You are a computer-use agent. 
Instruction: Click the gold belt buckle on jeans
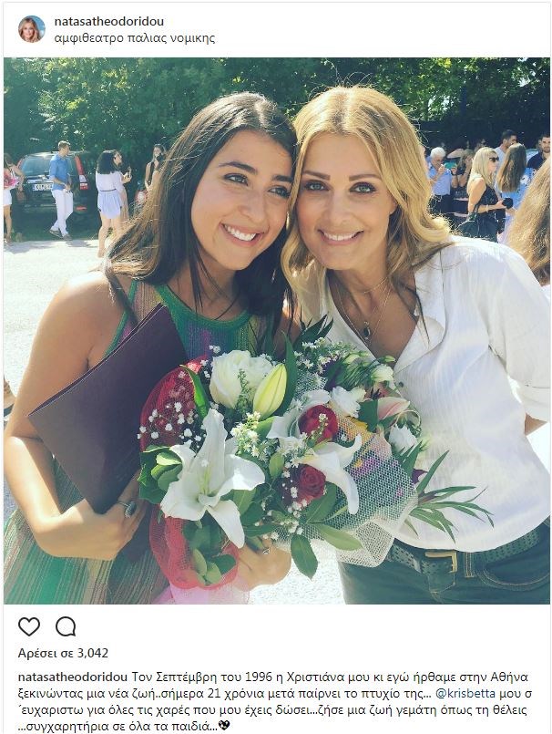(x=442, y=561)
